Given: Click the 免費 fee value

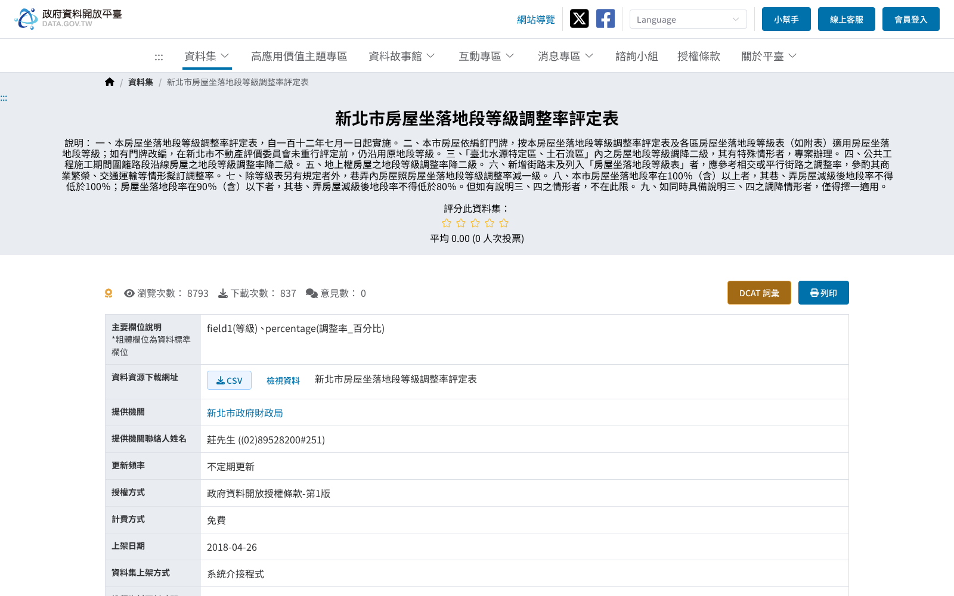Looking at the screenshot, I should click(216, 520).
